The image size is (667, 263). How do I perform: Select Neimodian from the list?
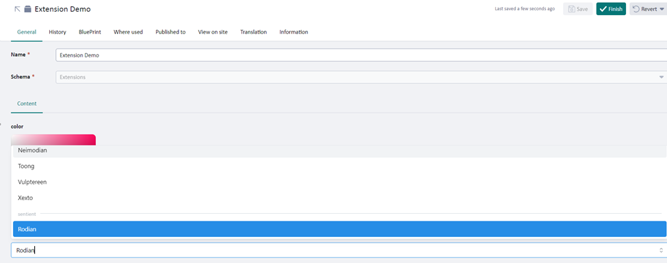pyautogui.click(x=339, y=150)
